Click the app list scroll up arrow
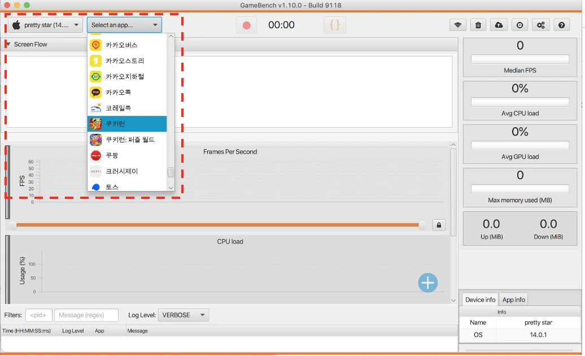Screen dimensions: 585x356 point(171,36)
